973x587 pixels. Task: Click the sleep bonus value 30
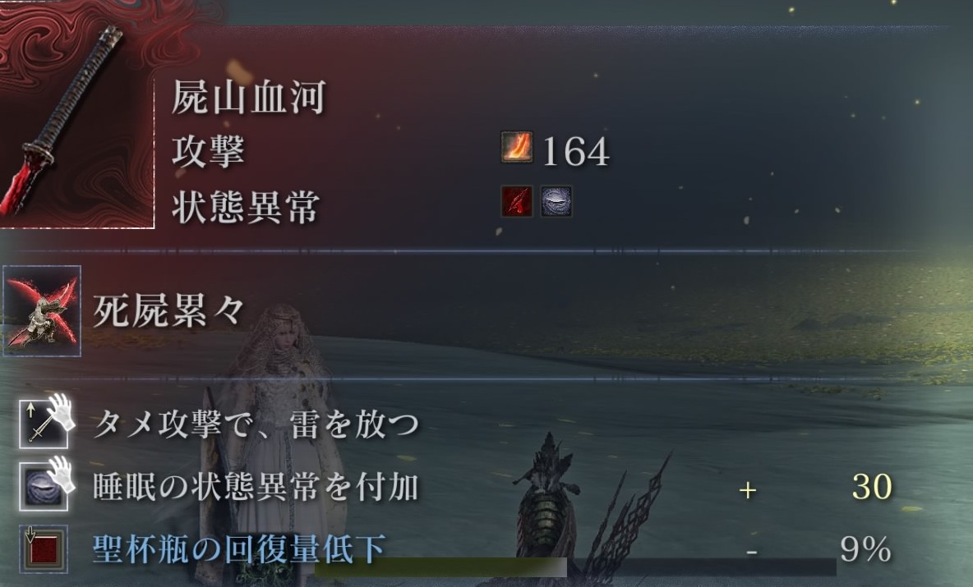coord(872,487)
